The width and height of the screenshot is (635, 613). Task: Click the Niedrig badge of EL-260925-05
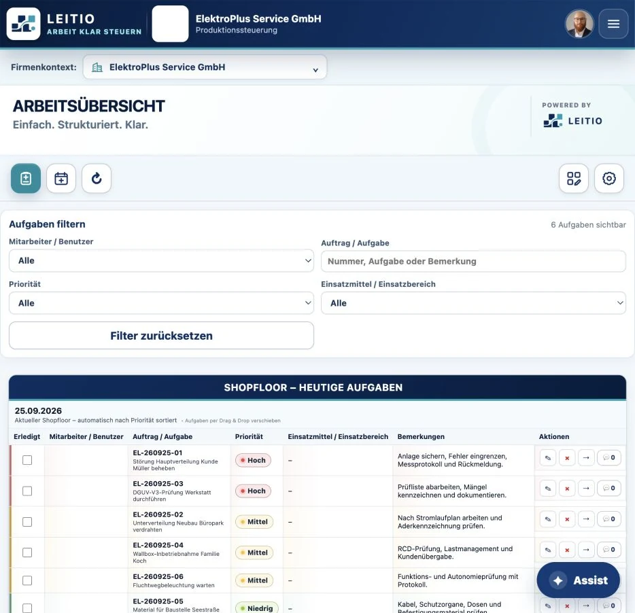pyautogui.click(x=256, y=608)
